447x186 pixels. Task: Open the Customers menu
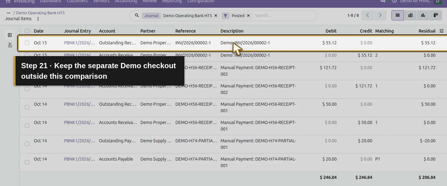point(77,1)
